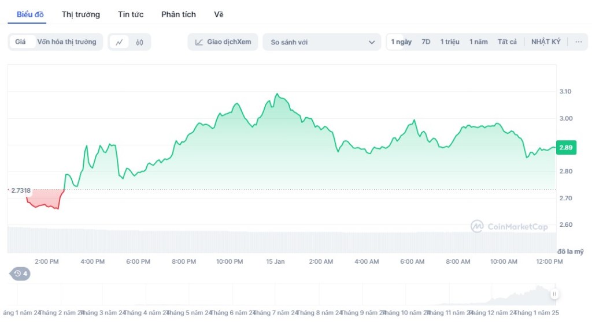Viewport: 592px width, 322px height.
Task: Show Tất cả time range
Action: pos(507,42)
